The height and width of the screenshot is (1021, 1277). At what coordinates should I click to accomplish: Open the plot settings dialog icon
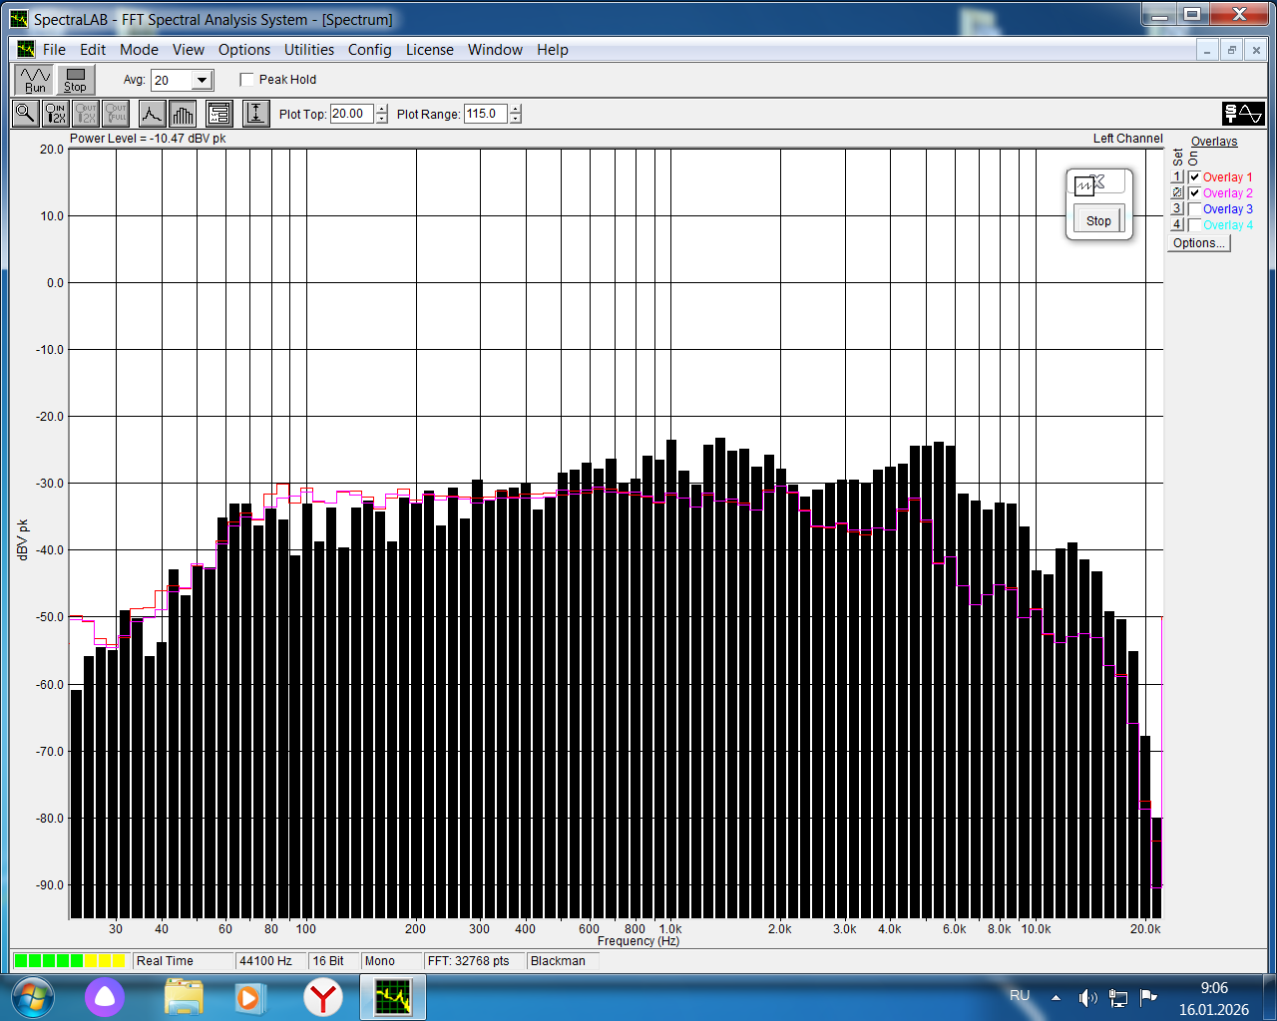(219, 114)
